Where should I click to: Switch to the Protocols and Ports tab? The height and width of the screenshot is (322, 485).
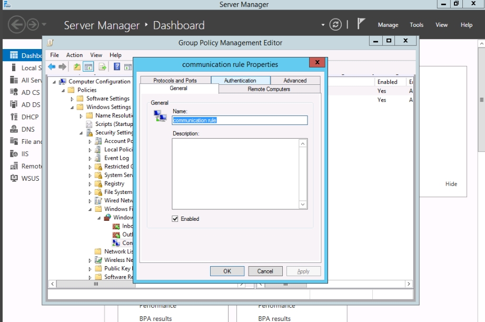(x=175, y=80)
